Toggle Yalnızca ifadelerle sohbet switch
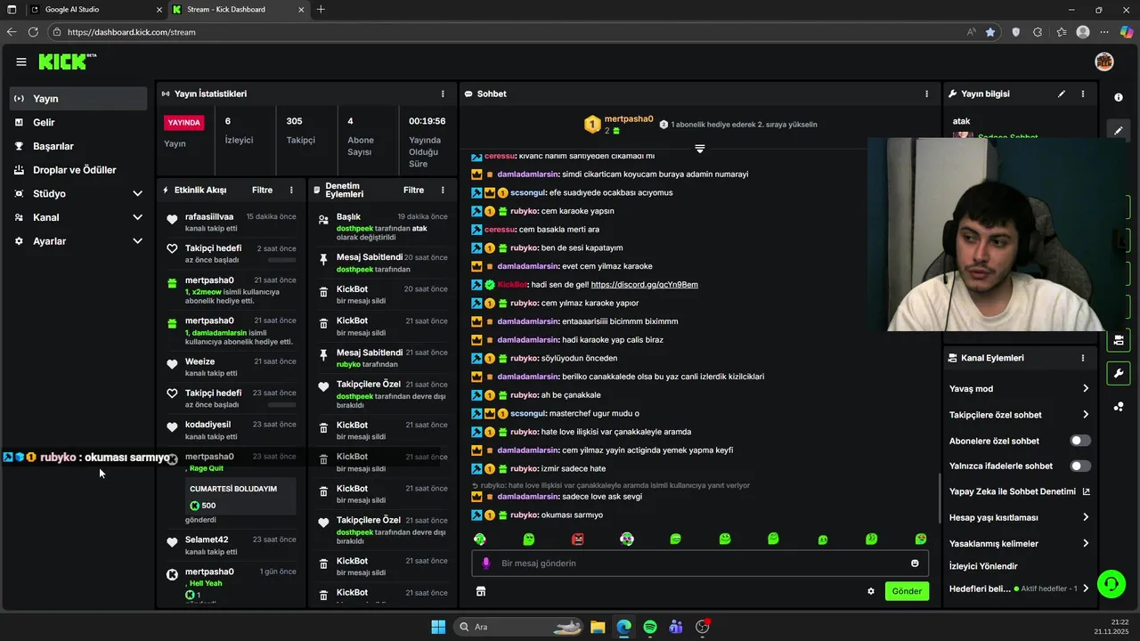Screen dimensions: 1140x641 tap(1080, 466)
